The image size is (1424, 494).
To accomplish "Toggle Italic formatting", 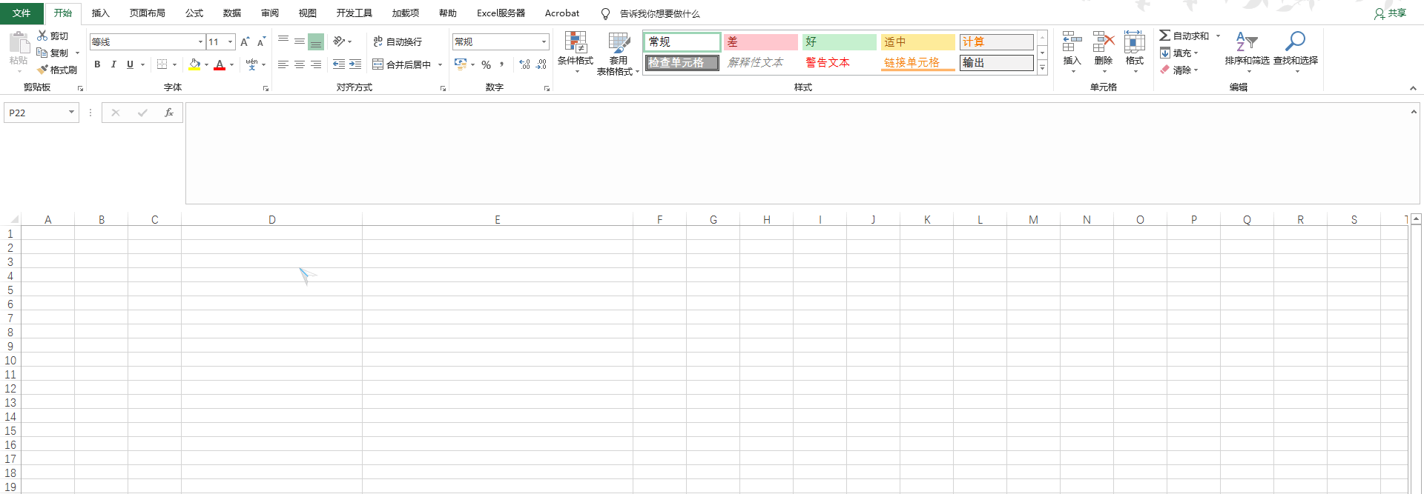I will coord(113,64).
